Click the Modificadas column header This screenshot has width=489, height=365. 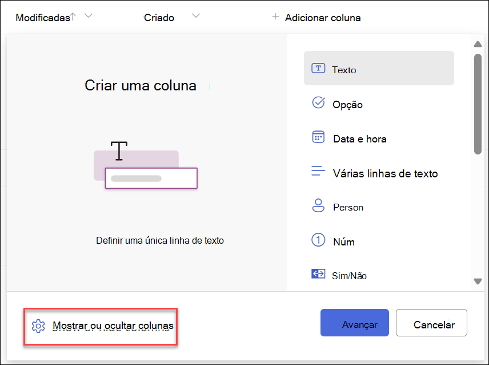click(x=43, y=18)
